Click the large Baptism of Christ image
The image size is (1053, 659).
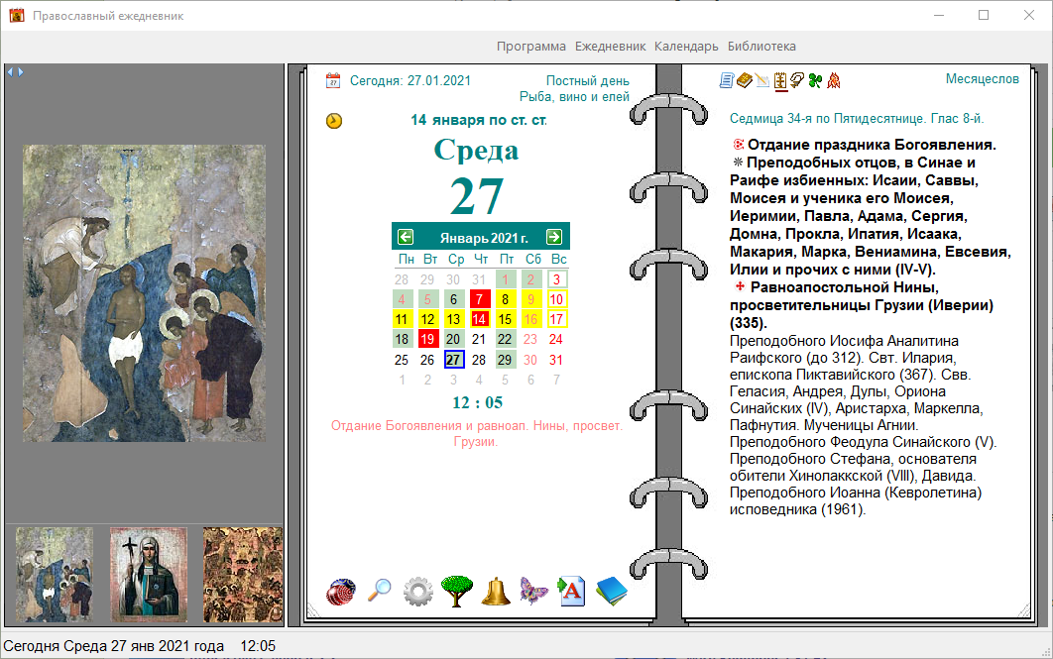pos(145,293)
